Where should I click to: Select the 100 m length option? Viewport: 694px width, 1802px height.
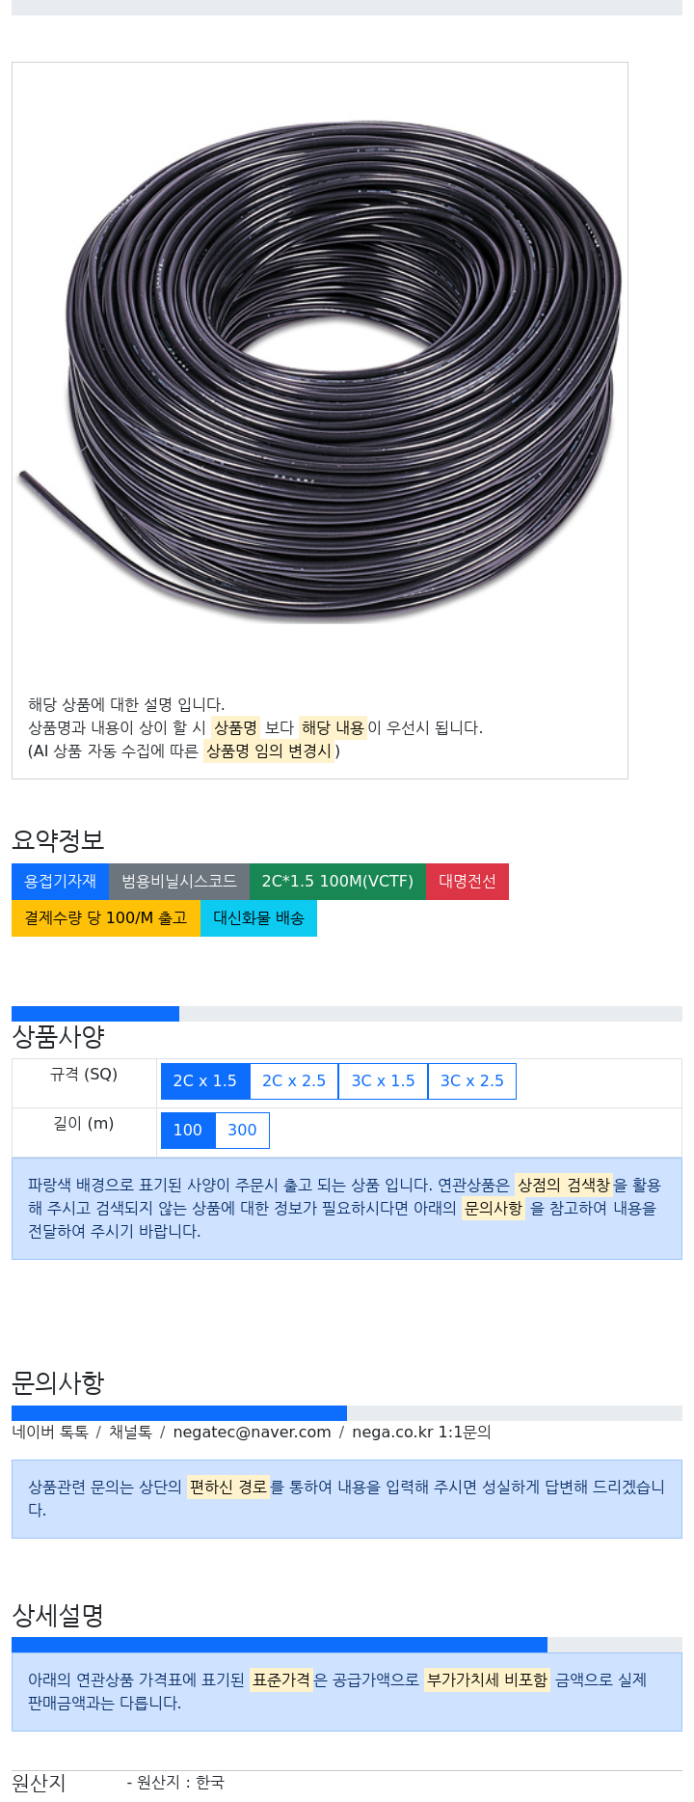coord(188,1130)
